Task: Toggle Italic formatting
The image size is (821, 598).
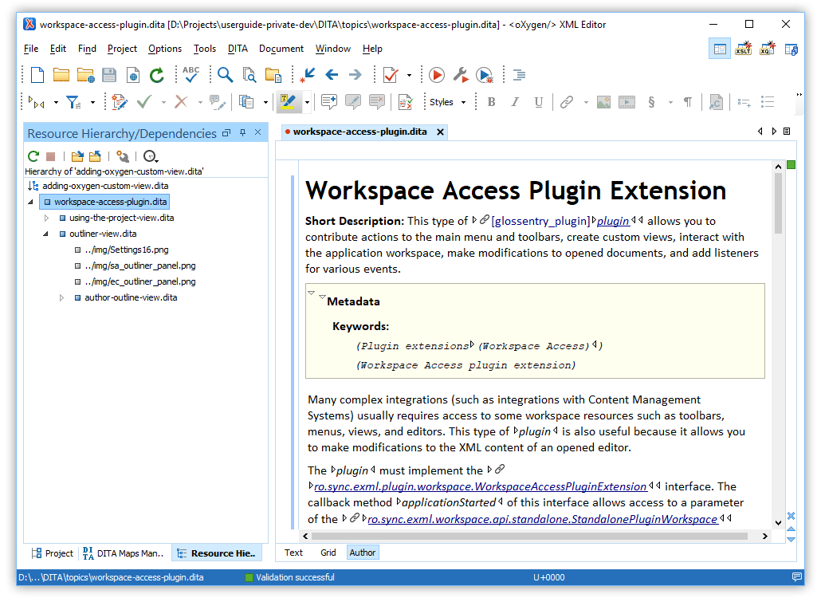Action: (x=515, y=101)
